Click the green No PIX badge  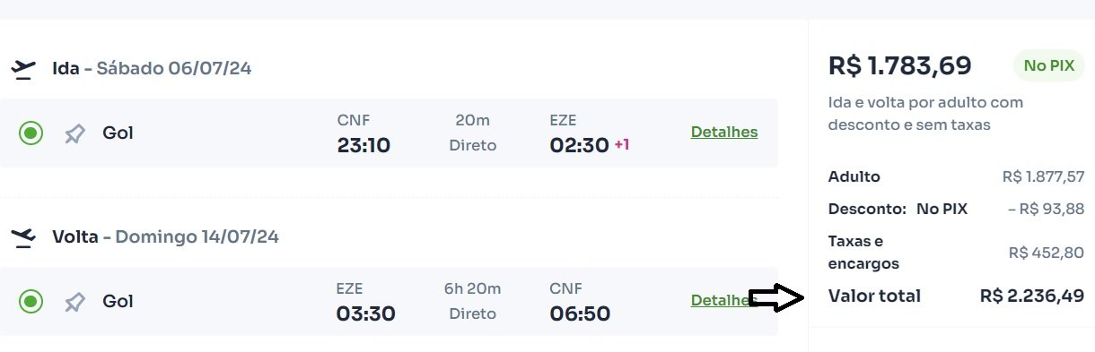tap(1049, 66)
